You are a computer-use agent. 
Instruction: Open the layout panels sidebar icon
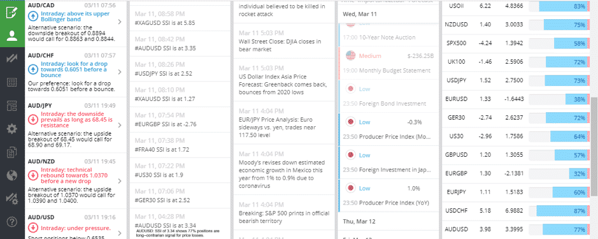(12, 106)
